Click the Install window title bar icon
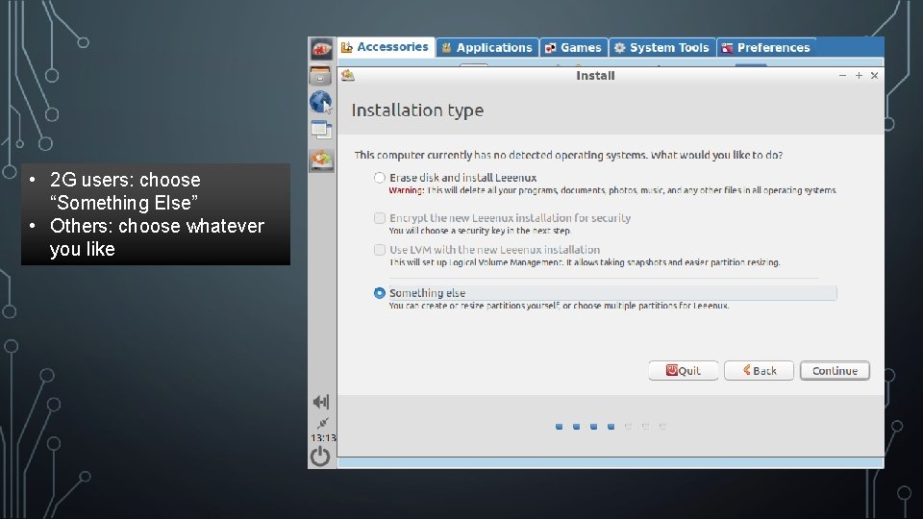Image resolution: width=923 pixels, height=519 pixels. point(348,75)
